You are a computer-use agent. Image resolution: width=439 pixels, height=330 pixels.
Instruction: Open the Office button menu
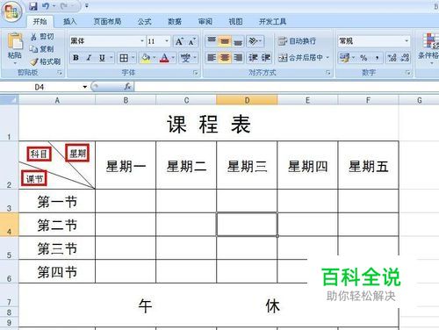[x=11, y=12]
